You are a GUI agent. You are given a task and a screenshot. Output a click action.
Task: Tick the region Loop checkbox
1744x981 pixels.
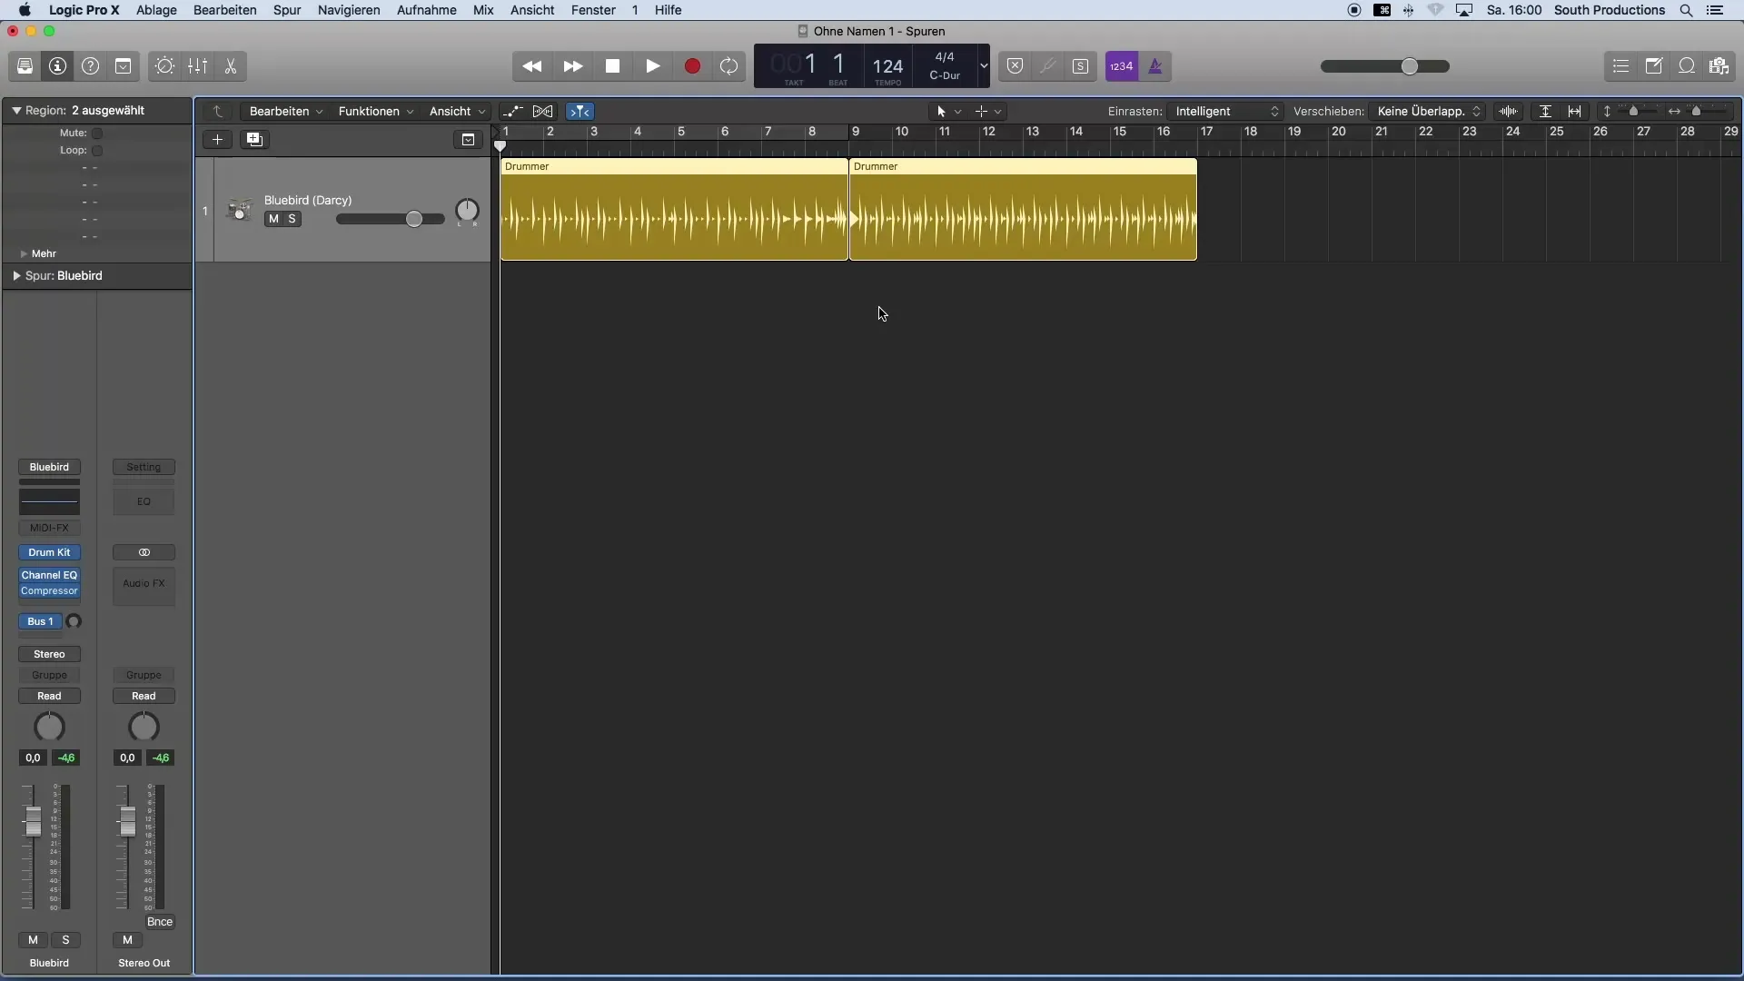coord(97,151)
